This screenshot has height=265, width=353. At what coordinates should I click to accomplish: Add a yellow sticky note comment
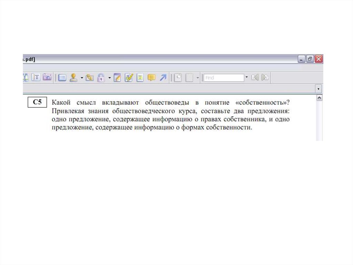(x=152, y=78)
